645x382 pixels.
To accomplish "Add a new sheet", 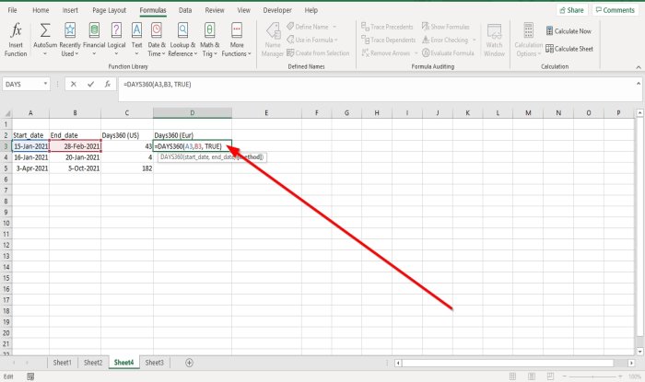I will [189, 363].
